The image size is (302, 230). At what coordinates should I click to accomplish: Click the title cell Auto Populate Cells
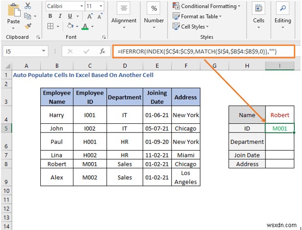coord(83,75)
